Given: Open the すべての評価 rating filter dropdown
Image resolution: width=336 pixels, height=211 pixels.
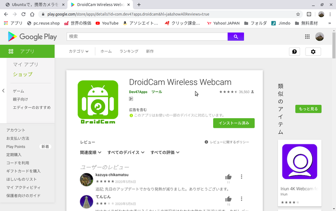Looking at the screenshot, I should tap(165, 152).
